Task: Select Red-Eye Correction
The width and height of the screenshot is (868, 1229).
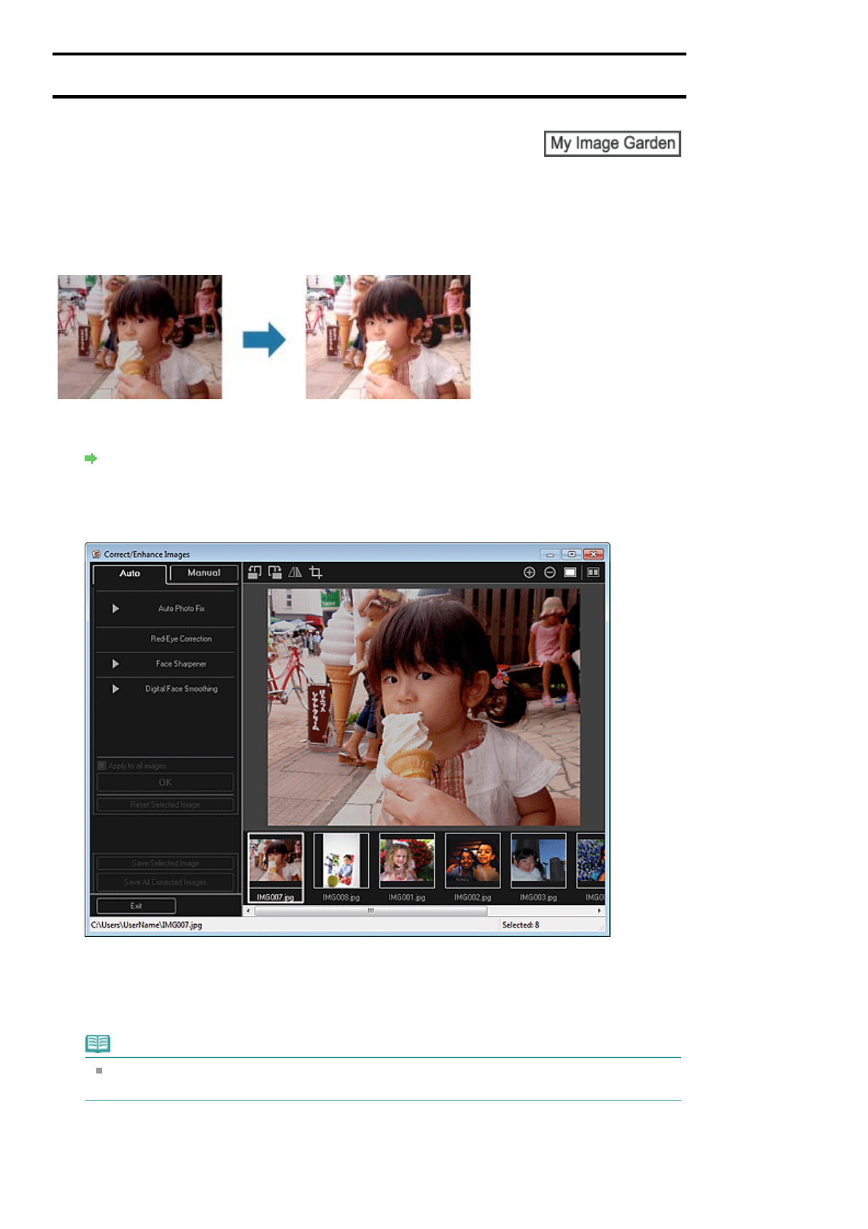Action: point(181,639)
